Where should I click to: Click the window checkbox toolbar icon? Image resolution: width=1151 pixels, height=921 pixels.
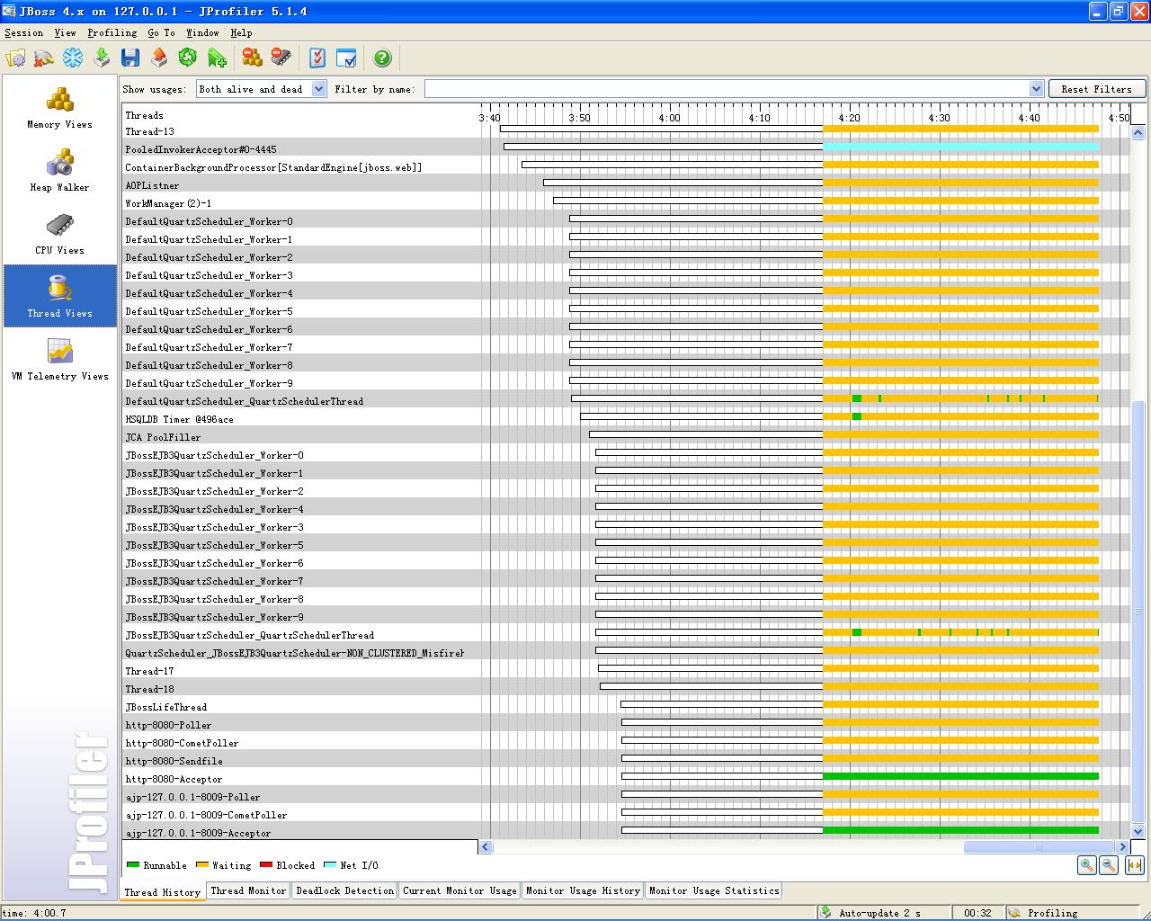pos(346,58)
